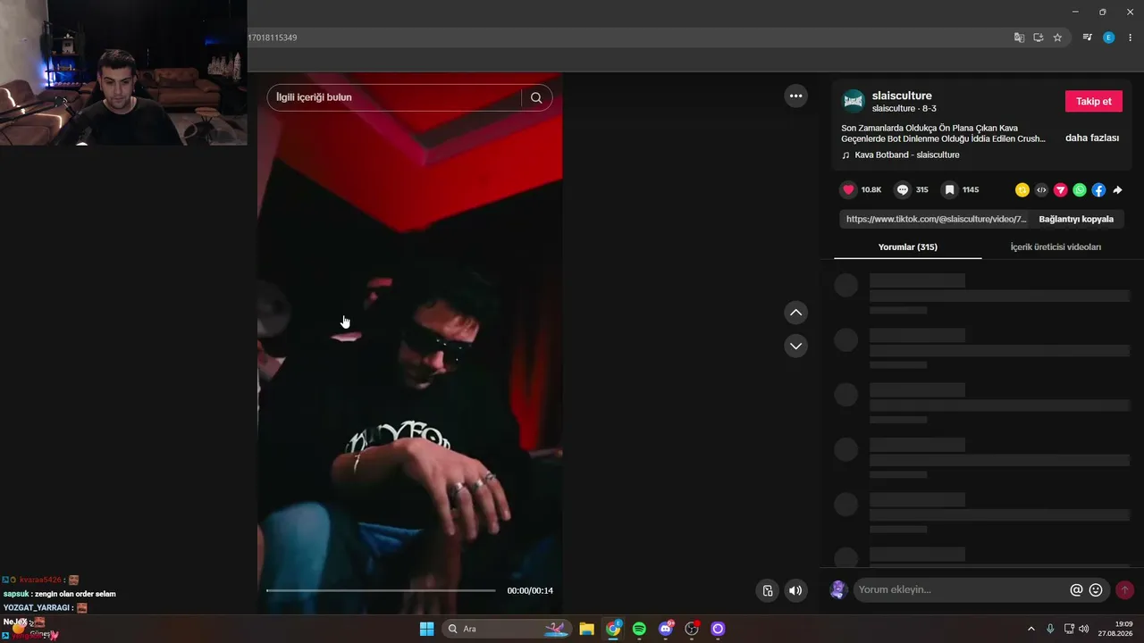Switch to the Yorumlar (315) tab
Viewport: 1144px width, 643px height.
[x=908, y=246]
